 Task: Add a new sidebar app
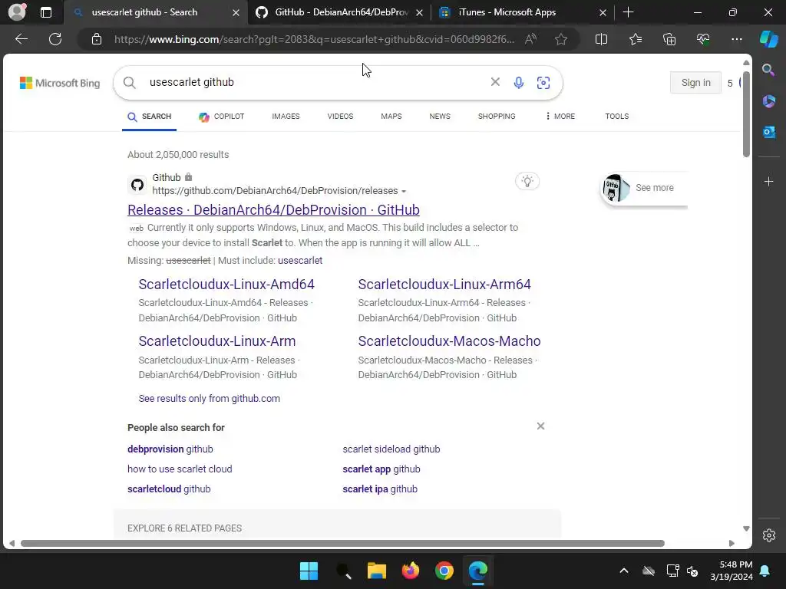[768, 181]
